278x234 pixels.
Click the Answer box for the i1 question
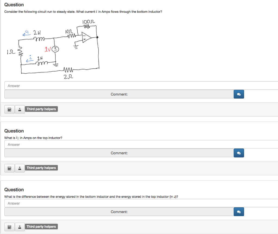(x=109, y=144)
